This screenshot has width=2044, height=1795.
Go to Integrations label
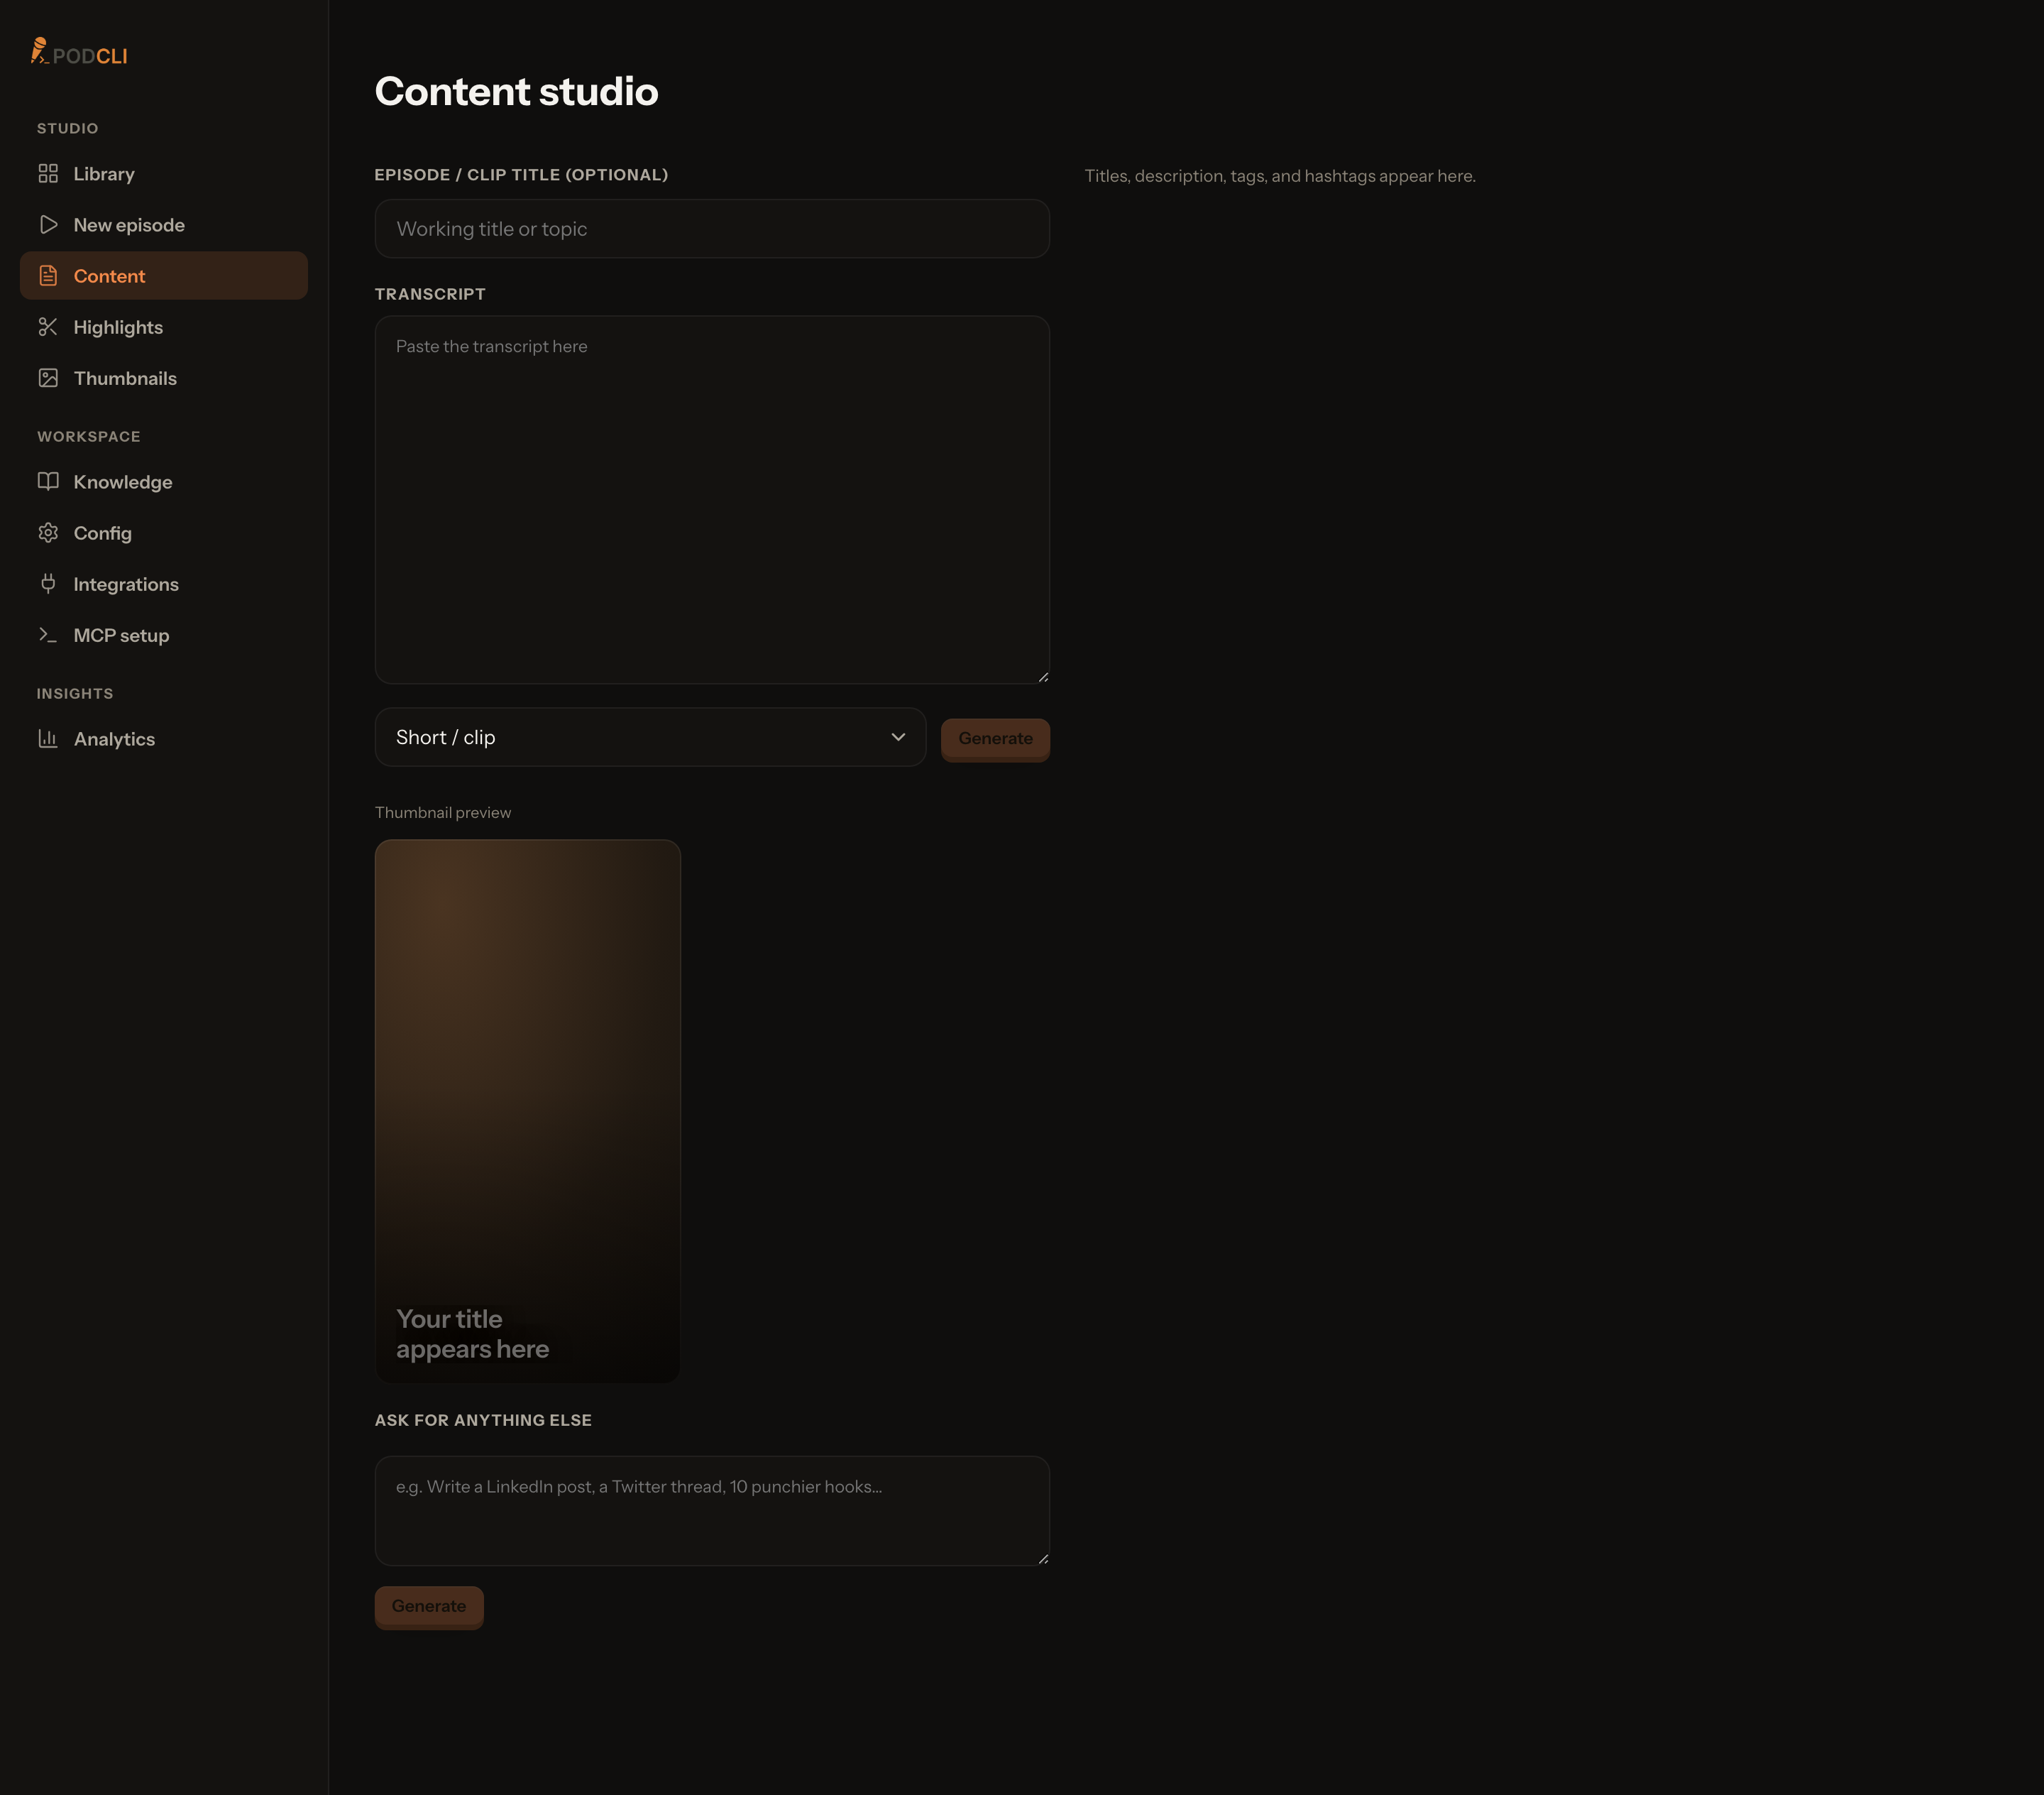[126, 584]
